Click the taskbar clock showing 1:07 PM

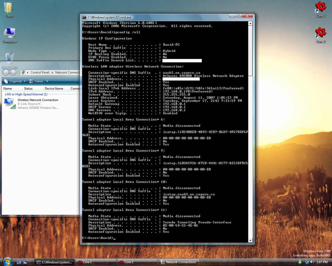tap(322, 262)
